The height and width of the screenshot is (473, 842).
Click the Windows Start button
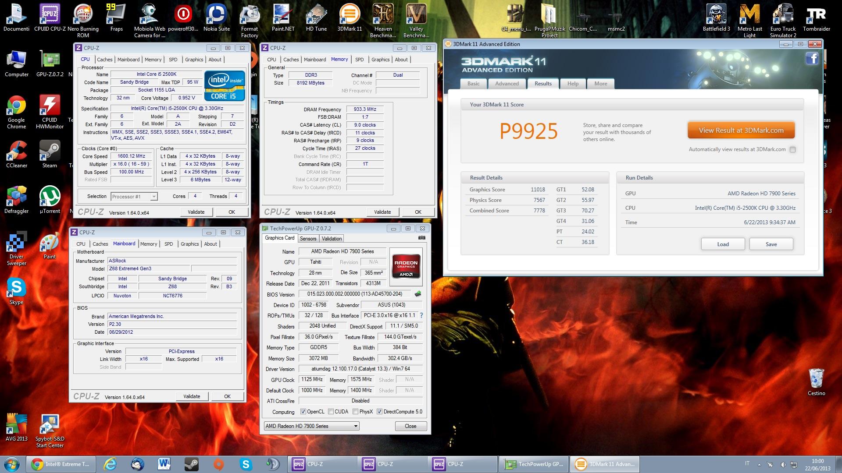point(12,464)
